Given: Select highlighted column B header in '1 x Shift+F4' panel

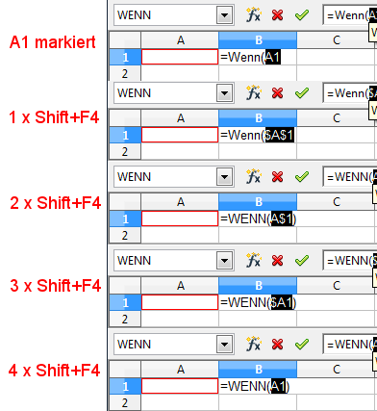Looking at the screenshot, I should click(x=258, y=118).
